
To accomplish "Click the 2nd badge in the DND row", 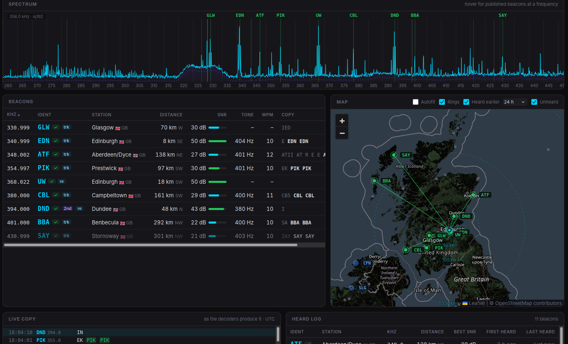I will (68, 209).
